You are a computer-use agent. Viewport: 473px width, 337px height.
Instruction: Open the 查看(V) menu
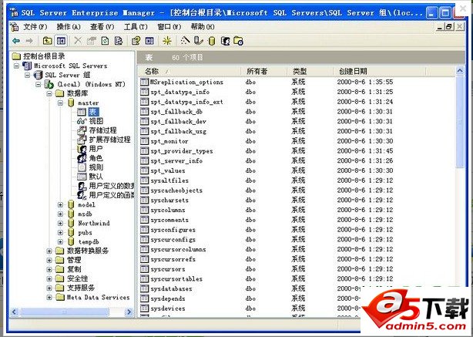(102, 27)
